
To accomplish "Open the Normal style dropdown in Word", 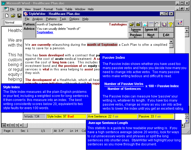I will pyautogui.click(x=13, y=22).
